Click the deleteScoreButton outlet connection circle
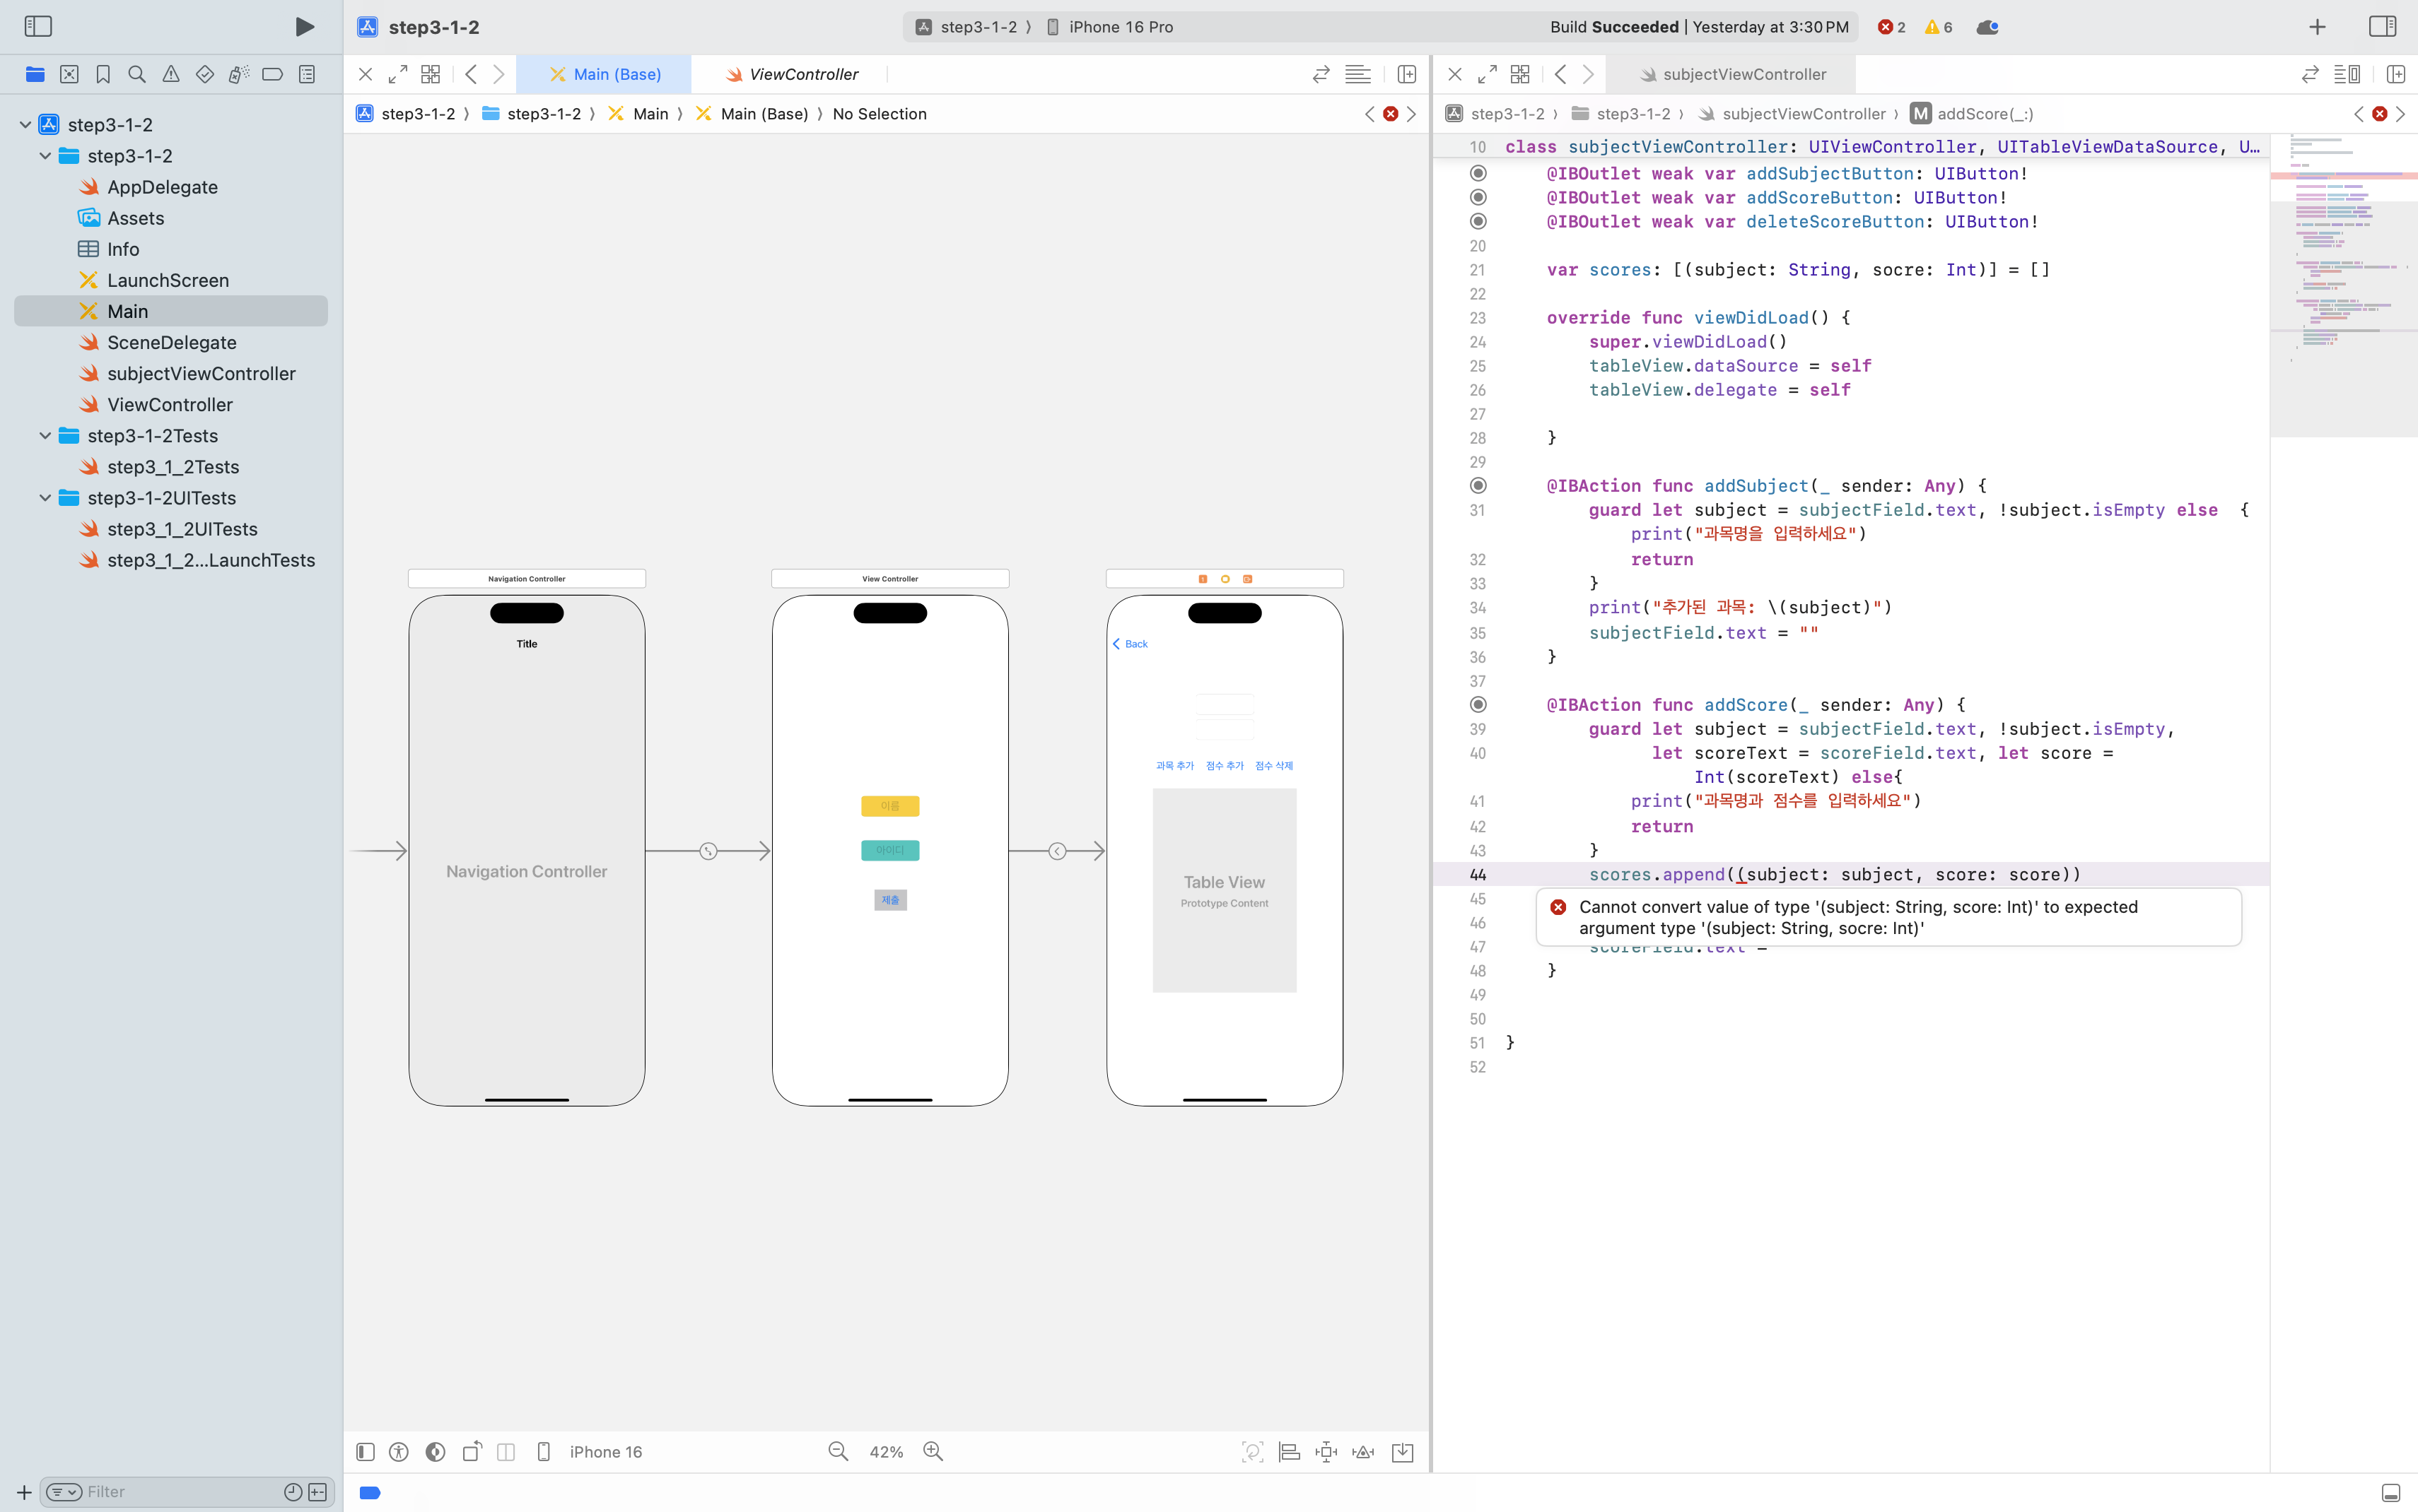 pos(1478,221)
